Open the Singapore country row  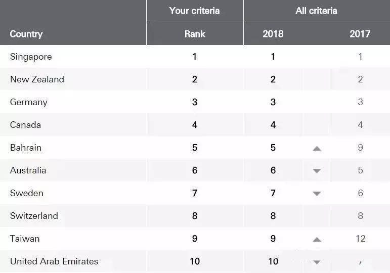point(31,57)
